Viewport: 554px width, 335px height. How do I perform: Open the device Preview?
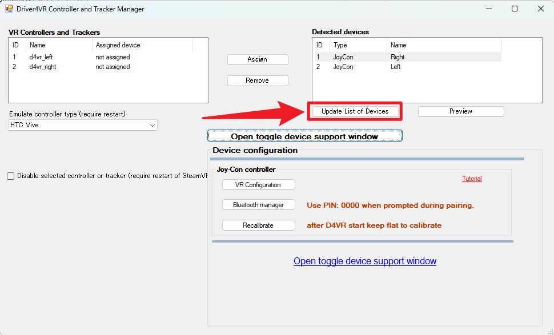pyautogui.click(x=461, y=111)
